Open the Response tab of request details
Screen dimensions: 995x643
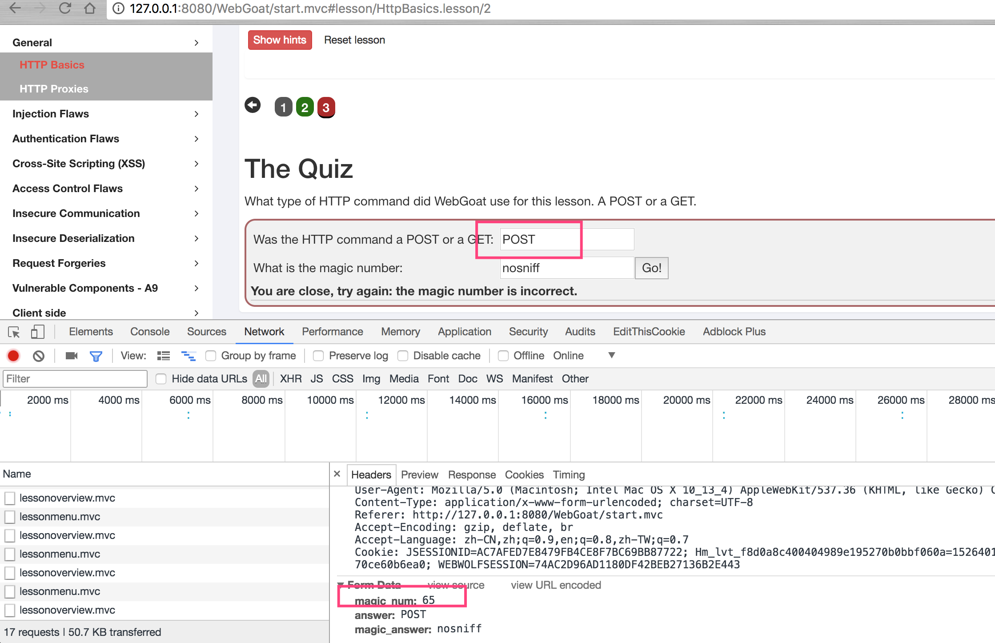472,475
